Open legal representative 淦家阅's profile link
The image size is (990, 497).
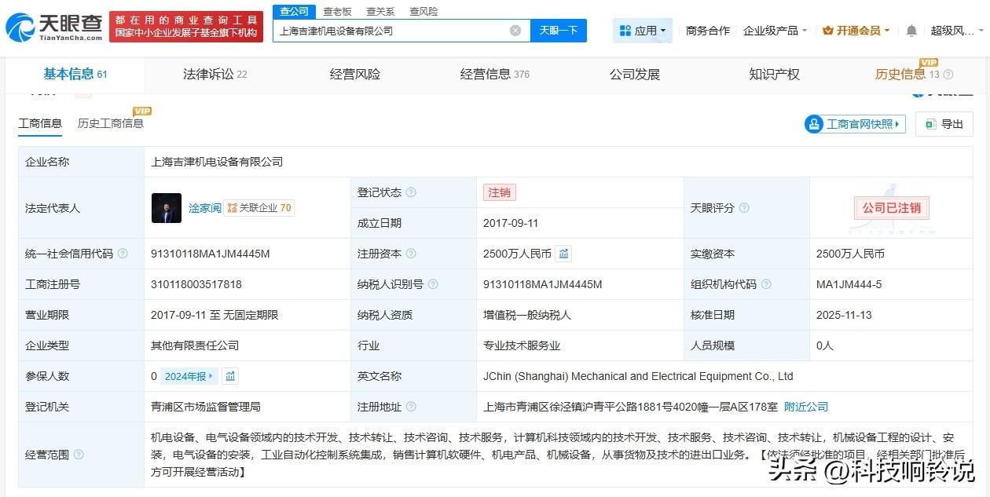click(x=204, y=208)
